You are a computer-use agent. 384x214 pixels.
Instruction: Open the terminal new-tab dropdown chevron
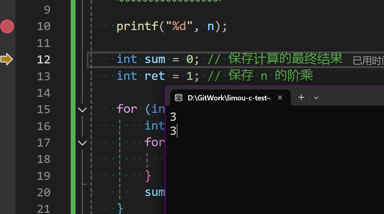[316, 98]
